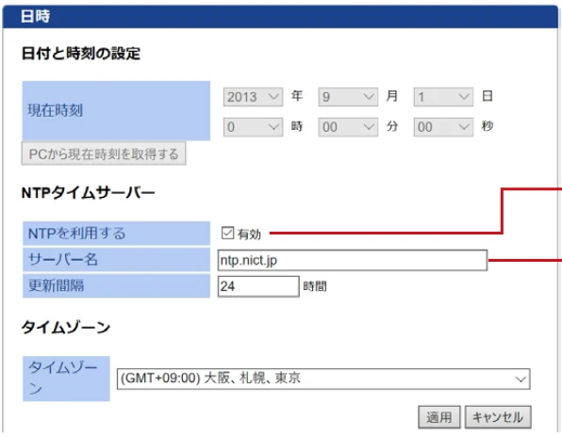Open the year dropdown showing 2013
Screen dimensions: 562x436
tap(253, 97)
